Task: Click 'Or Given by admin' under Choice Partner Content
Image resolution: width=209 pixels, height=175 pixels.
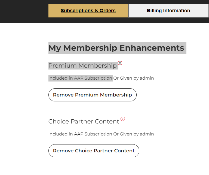Action: pyautogui.click(x=134, y=134)
